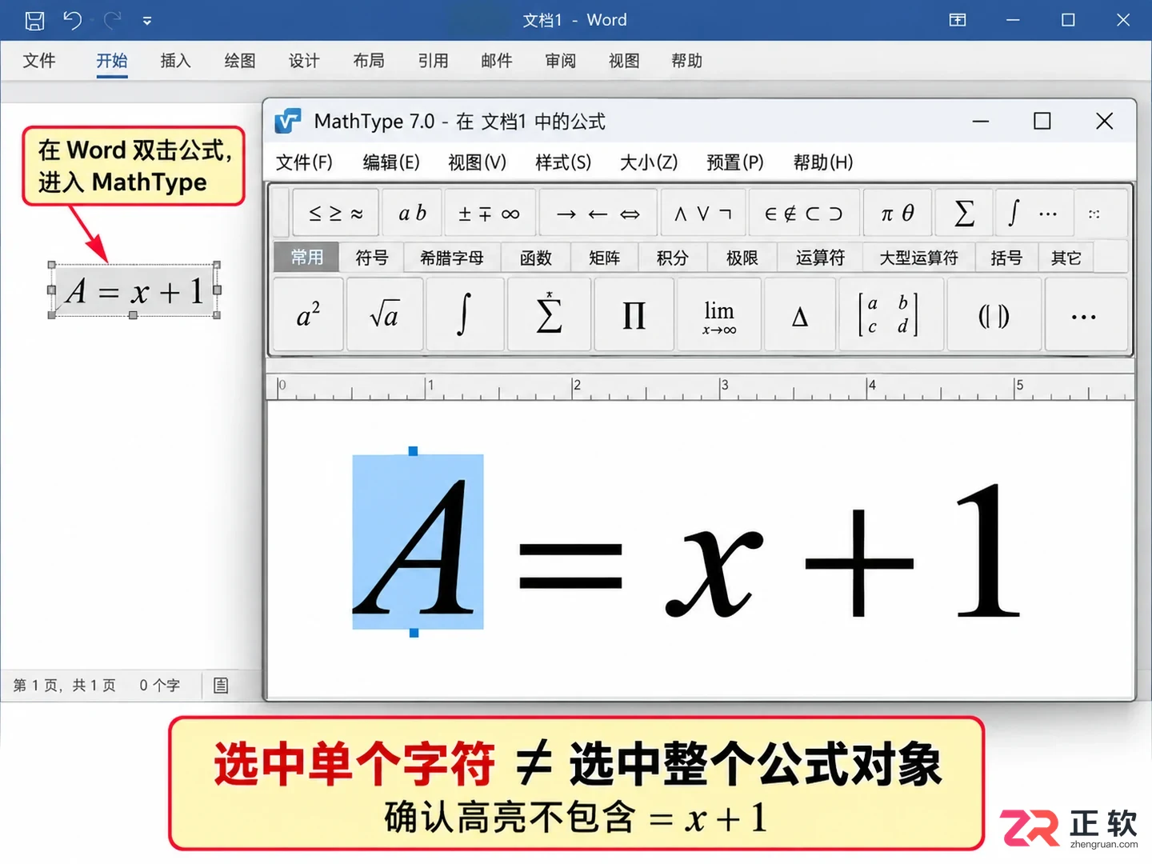Select the 开始 ribbon tab
Image resolution: width=1152 pixels, height=864 pixels.
112,61
